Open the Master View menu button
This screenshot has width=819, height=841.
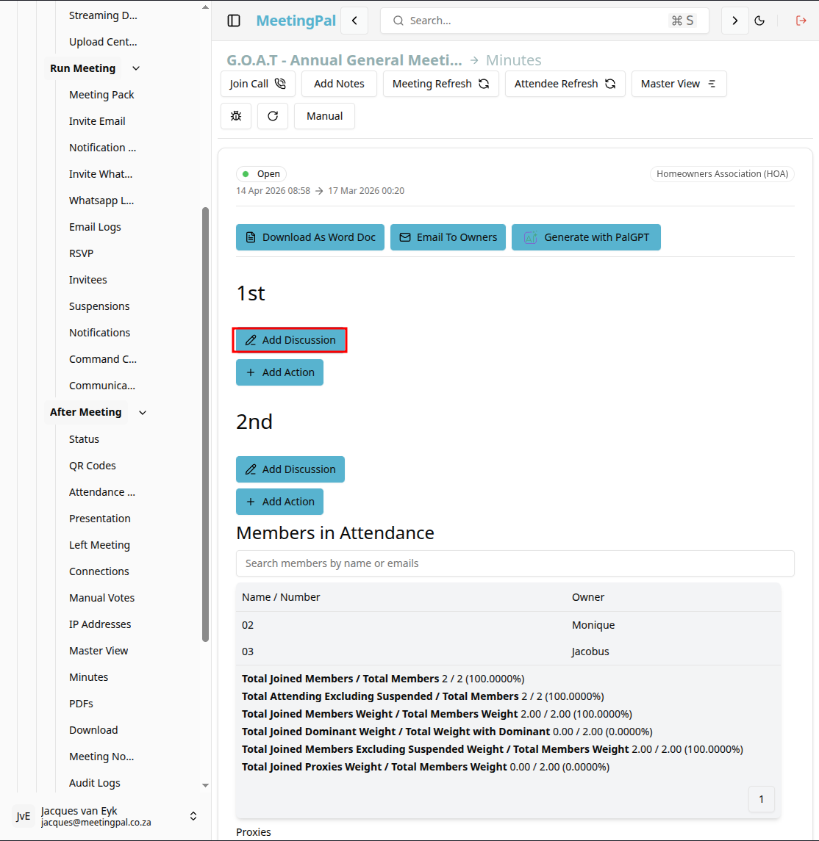(679, 84)
